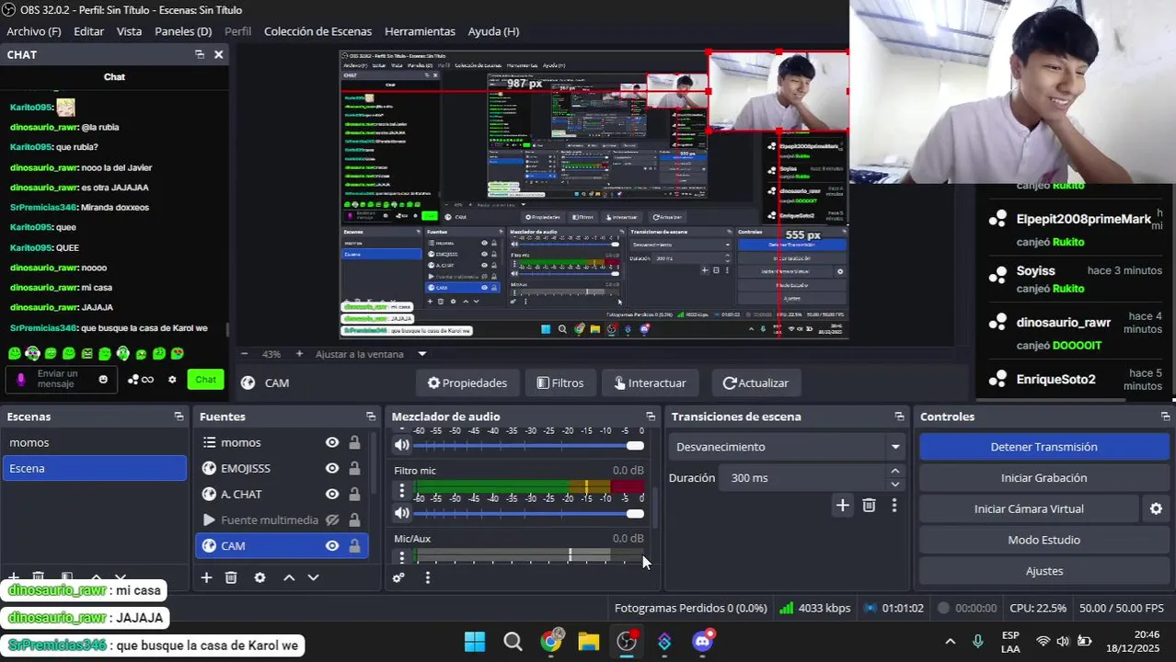This screenshot has width=1176, height=662.
Task: Remove the scene transition with trash icon
Action: pyautogui.click(x=869, y=505)
